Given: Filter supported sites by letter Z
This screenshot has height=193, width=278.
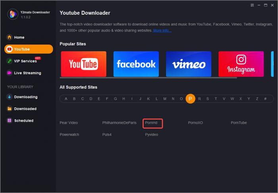Looking at the screenshot, I should (x=257, y=99).
